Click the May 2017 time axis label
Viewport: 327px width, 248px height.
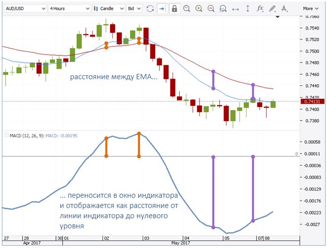pyautogui.click(x=181, y=243)
